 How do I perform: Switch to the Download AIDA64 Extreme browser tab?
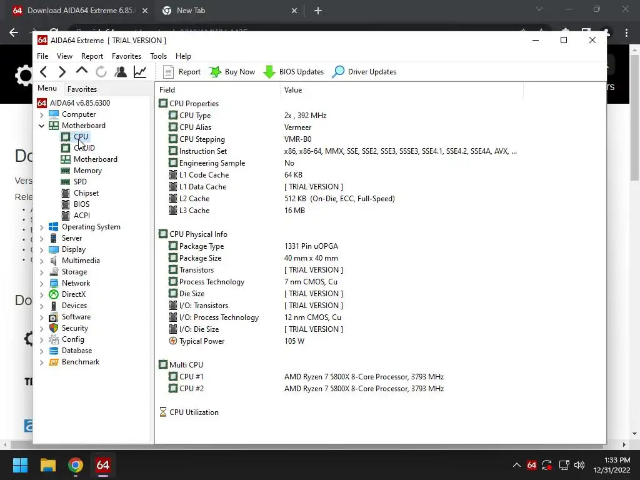pos(80,11)
